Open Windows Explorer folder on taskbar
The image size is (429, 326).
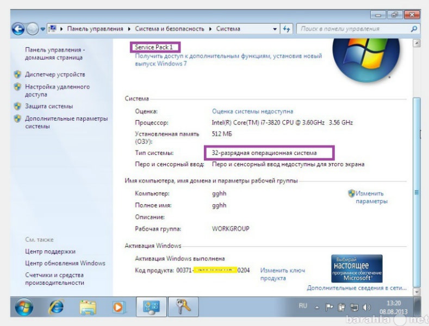pyautogui.click(x=88, y=308)
